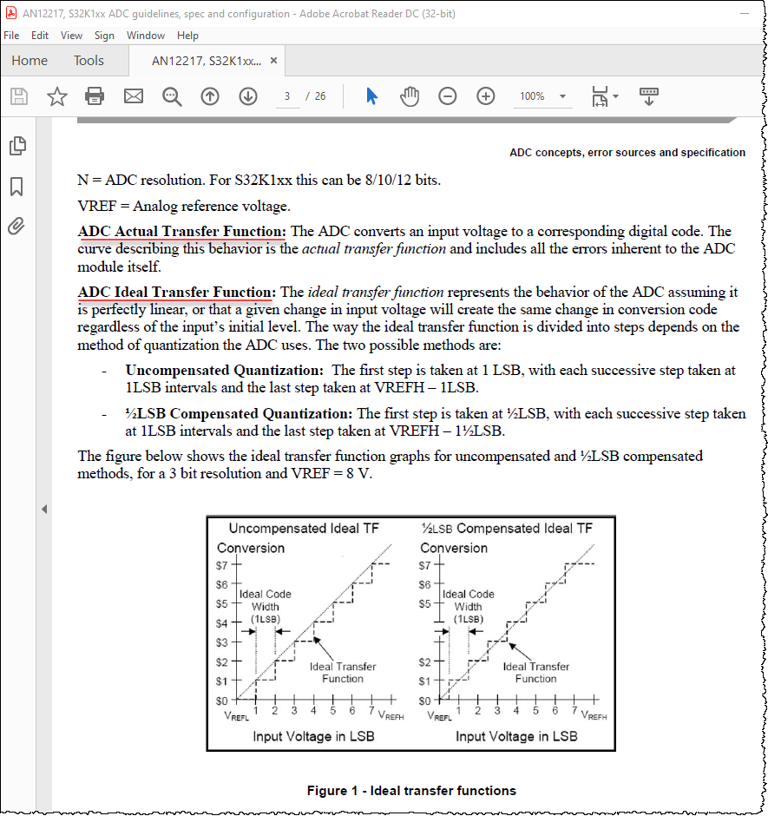Open the Window menu
The image size is (768, 816).
[145, 36]
